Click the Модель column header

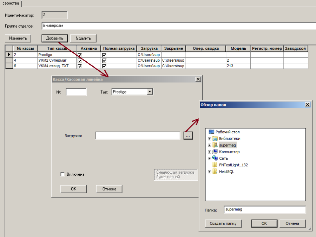(238, 48)
